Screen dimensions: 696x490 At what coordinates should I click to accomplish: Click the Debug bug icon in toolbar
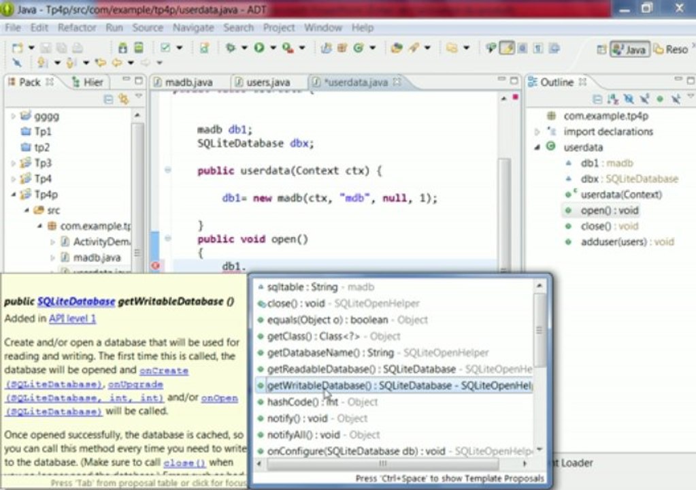pyautogui.click(x=231, y=48)
